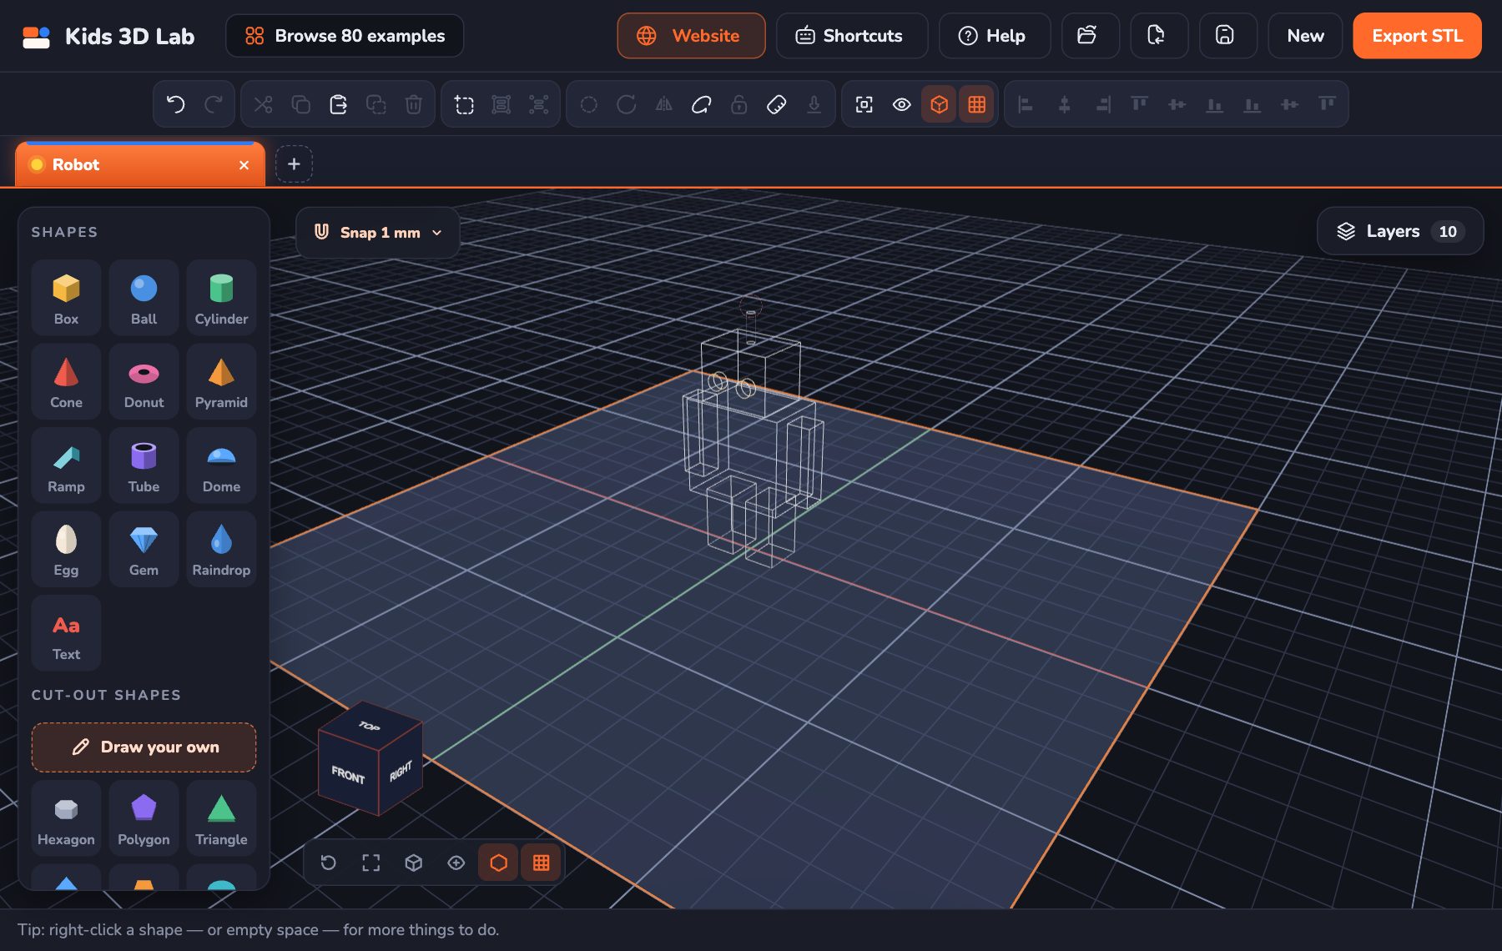Click the cut (scissors) icon

pyautogui.click(x=263, y=104)
